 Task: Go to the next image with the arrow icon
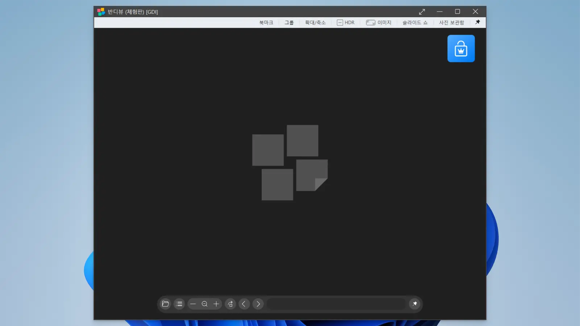click(x=258, y=304)
